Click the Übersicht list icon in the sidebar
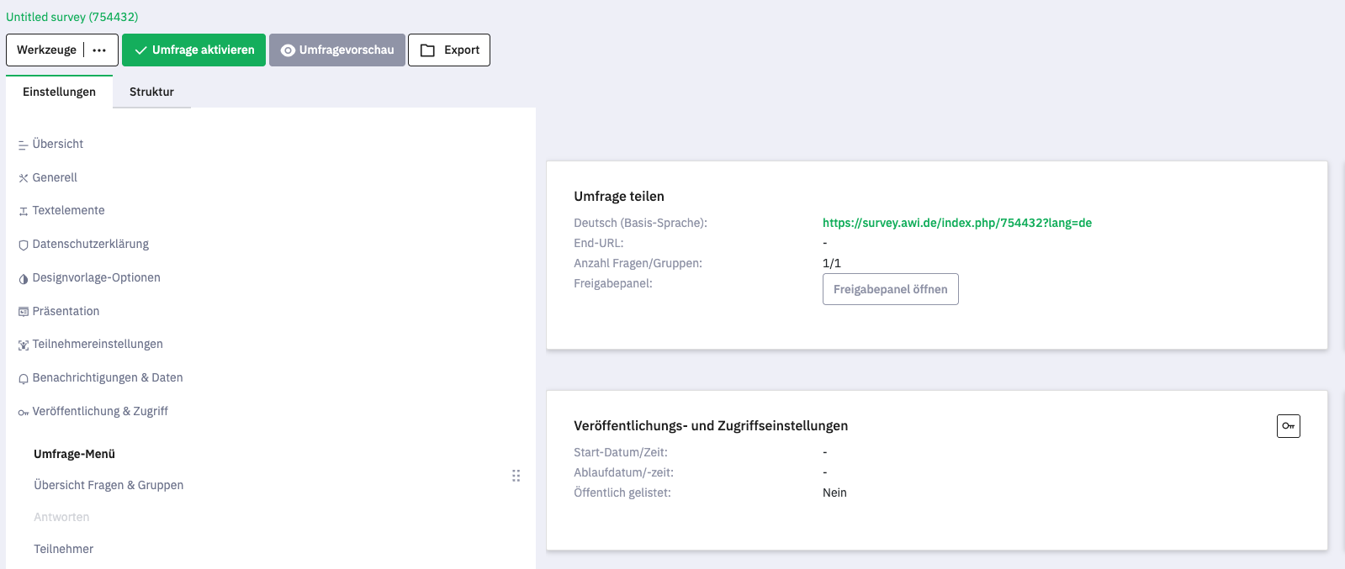1345x569 pixels. pyautogui.click(x=24, y=145)
